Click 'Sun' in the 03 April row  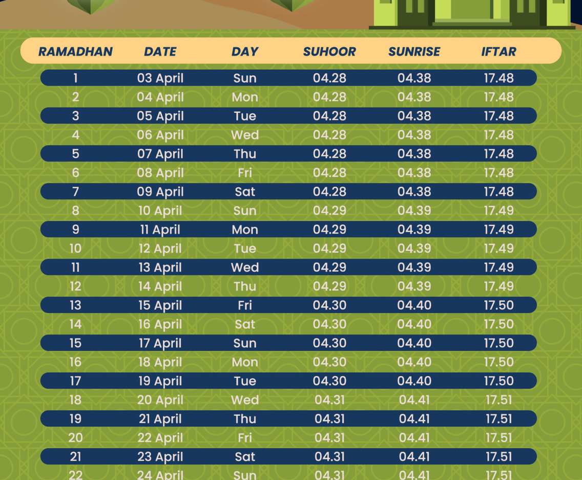coord(244,78)
